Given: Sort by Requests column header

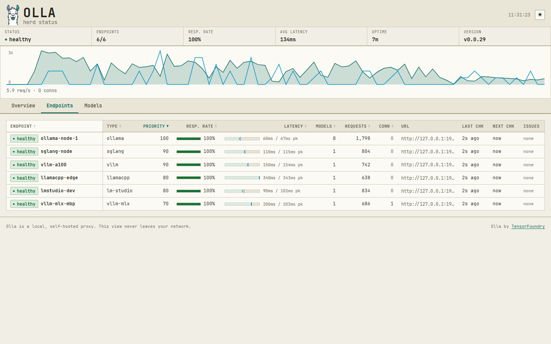Looking at the screenshot, I should click(357, 126).
